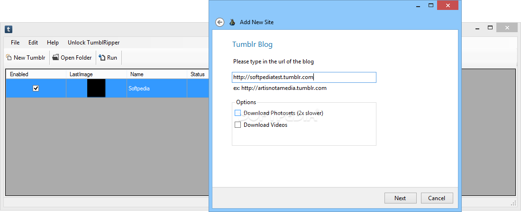
Task: Close the TumblRipper main window
Action: [x=507, y=28]
